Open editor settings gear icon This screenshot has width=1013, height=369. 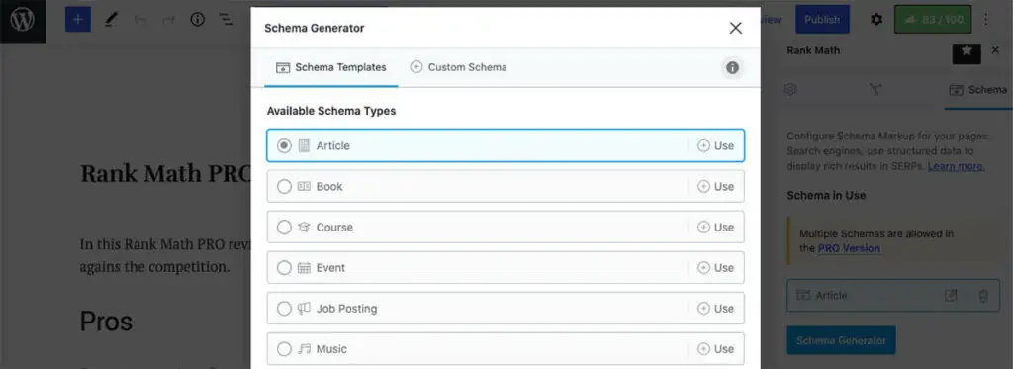pyautogui.click(x=876, y=20)
